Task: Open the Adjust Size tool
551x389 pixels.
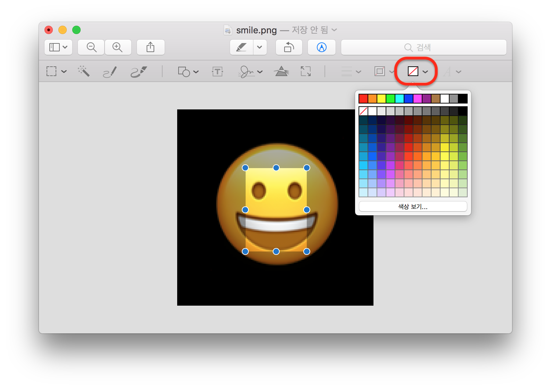Action: [x=306, y=72]
